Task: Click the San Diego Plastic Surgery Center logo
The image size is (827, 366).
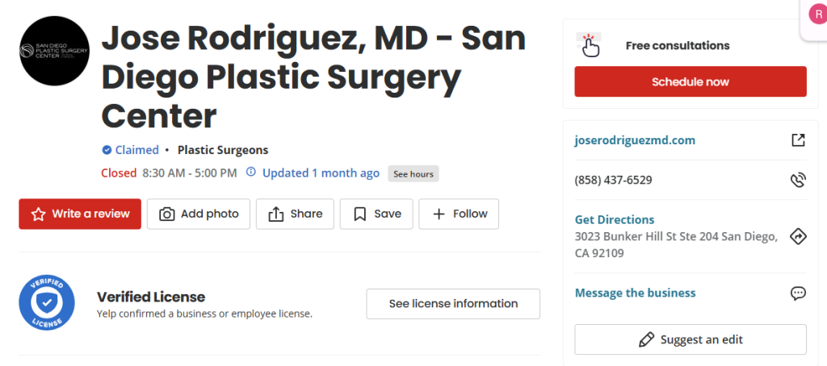Action: coord(54,50)
